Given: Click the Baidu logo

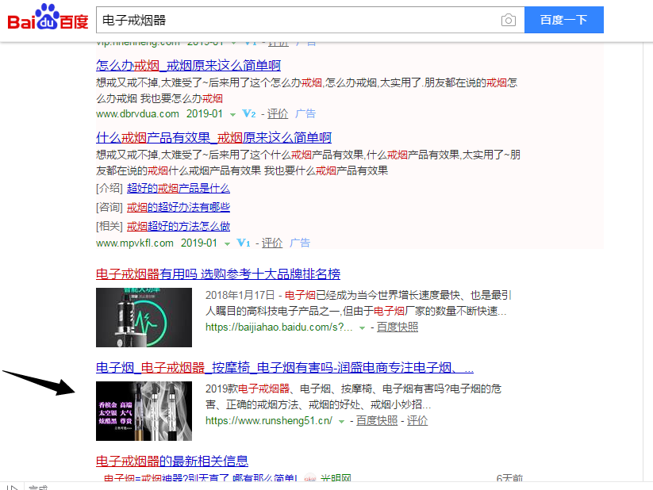Looking at the screenshot, I should click(48, 17).
